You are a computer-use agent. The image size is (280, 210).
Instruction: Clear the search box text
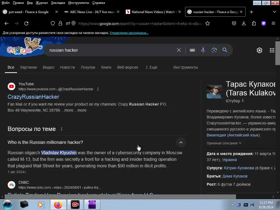coord(179,50)
